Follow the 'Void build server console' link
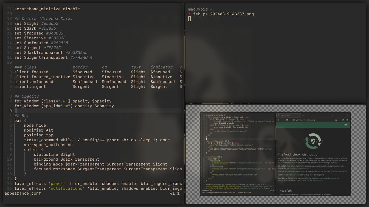 click(293, 175)
